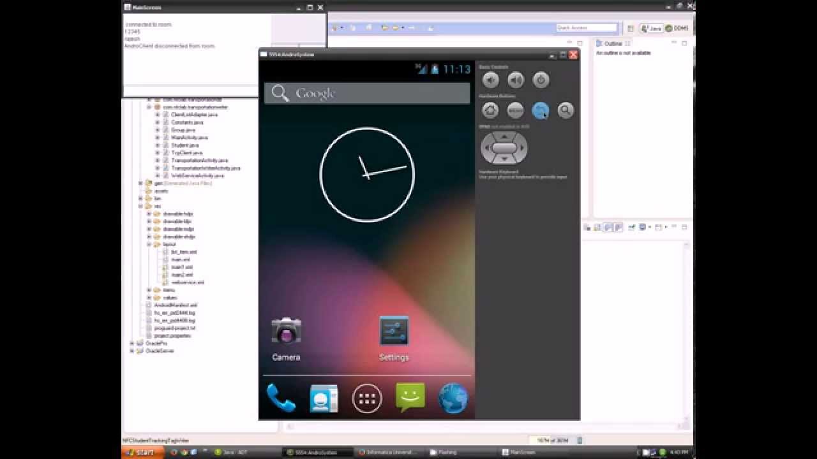Click the Quick Access field in Eclipse
Screen dimensions: 817x459
[587, 27]
